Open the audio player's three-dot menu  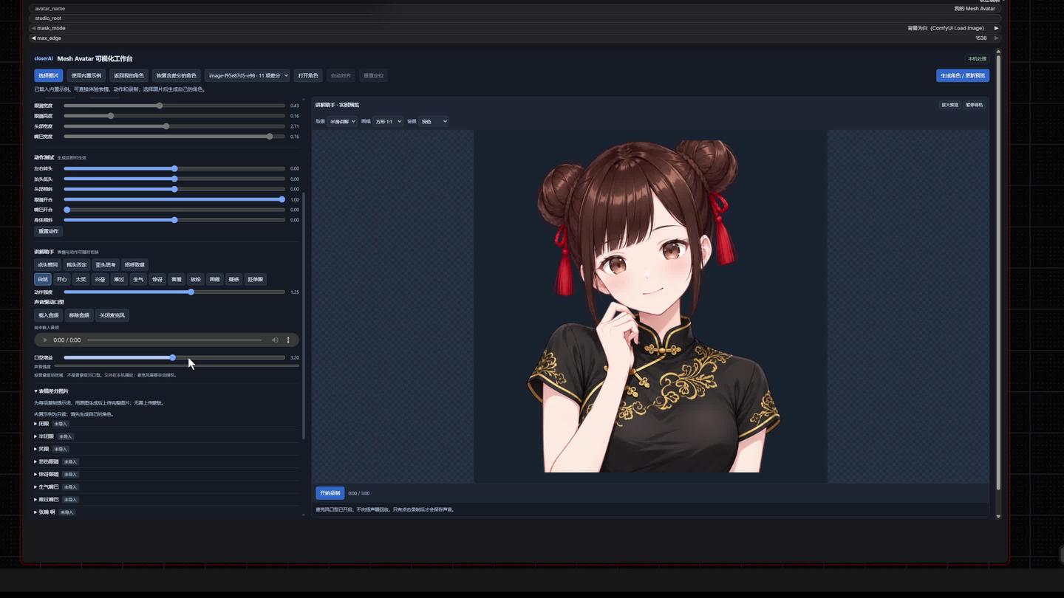[x=288, y=340]
